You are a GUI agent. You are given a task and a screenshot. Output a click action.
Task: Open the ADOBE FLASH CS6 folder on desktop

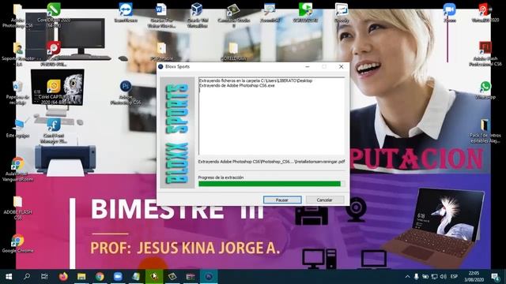[17, 208]
